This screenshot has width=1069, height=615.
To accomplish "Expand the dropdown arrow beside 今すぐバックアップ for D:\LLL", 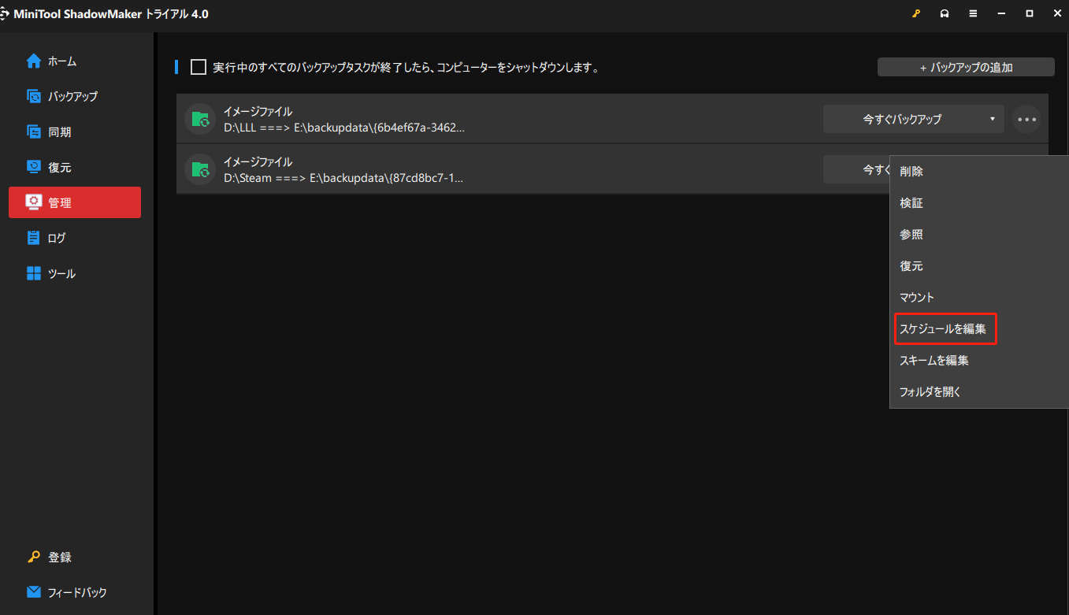I will coord(993,119).
